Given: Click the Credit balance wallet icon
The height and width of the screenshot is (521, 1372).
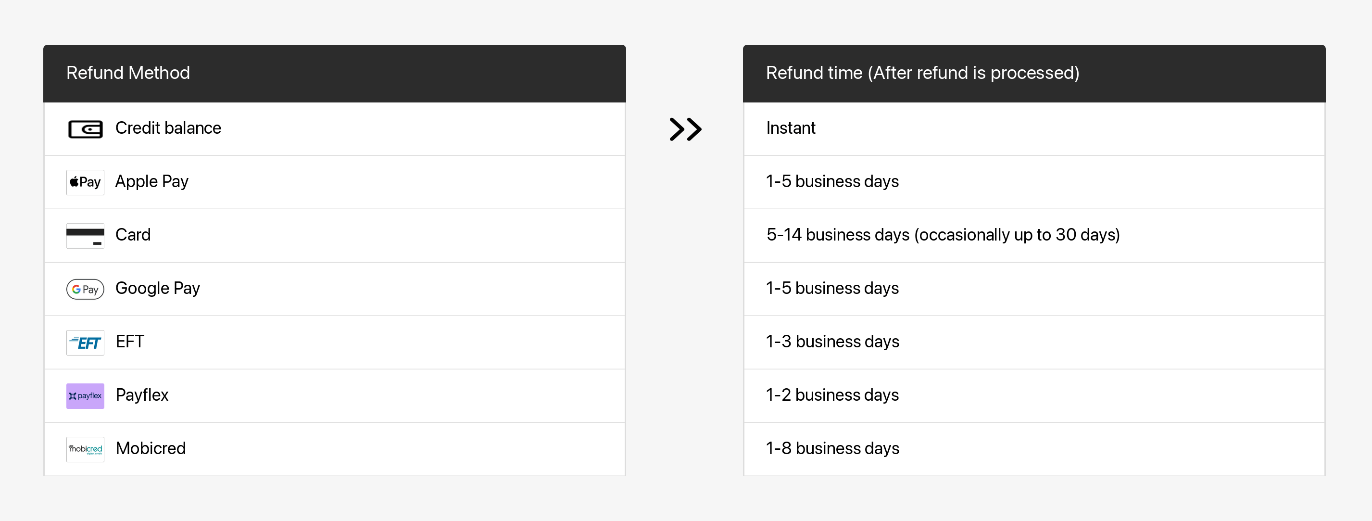Looking at the screenshot, I should point(85,129).
